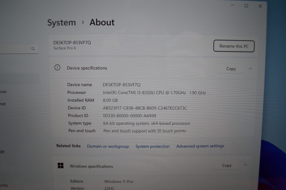286x190 pixels.
Task: Click the Device name label
Action: [80, 85]
